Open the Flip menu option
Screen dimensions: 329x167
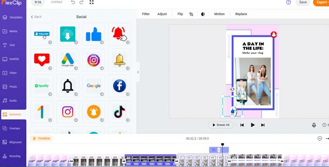coord(180,14)
